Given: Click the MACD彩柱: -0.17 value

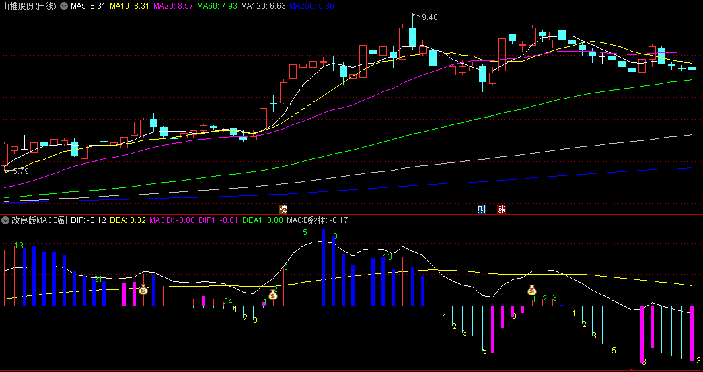Looking at the screenshot, I should 318,220.
